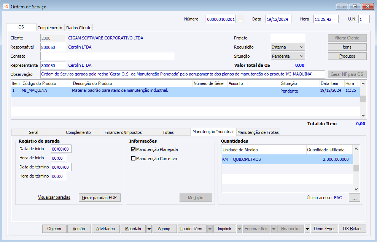Open the Visualizar paradas link

pyautogui.click(x=54, y=197)
